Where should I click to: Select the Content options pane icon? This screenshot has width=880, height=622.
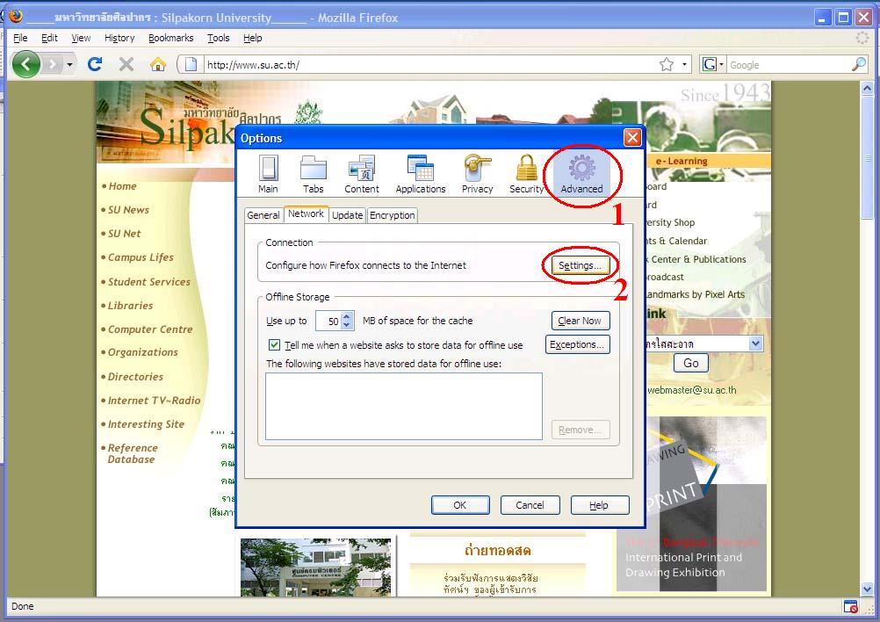(x=362, y=174)
